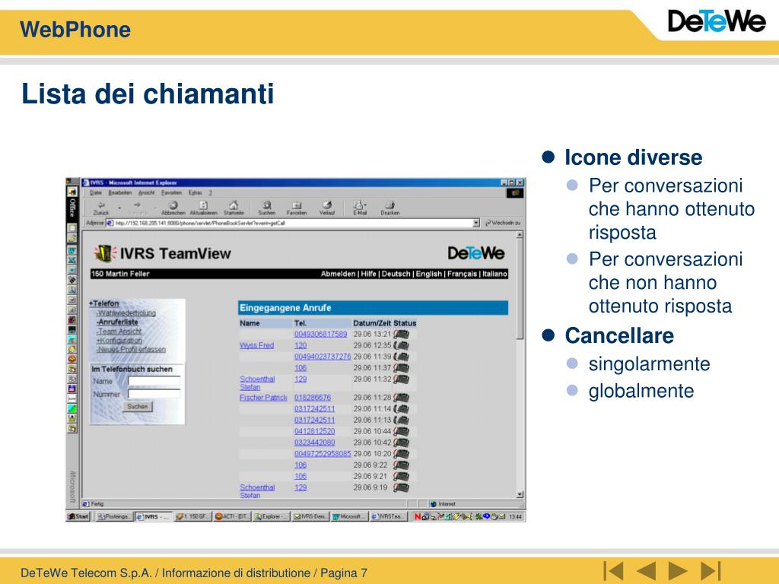Expand the +Telefon tree node
Image resolution: width=779 pixels, height=584 pixels.
click(x=103, y=303)
